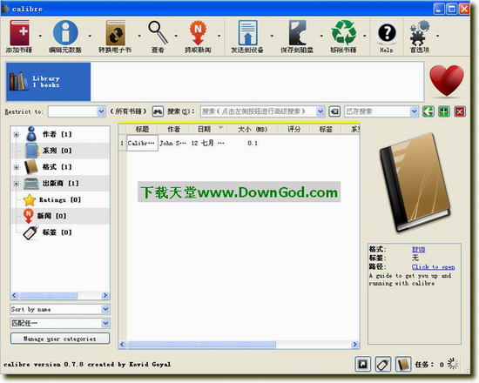Click the search input field

258,111
